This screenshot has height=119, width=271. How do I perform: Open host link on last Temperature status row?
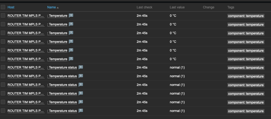pyautogui.click(x=26, y=111)
